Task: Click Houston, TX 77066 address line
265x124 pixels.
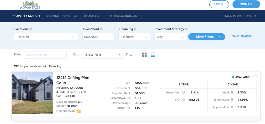Action: pyautogui.click(x=70, y=88)
